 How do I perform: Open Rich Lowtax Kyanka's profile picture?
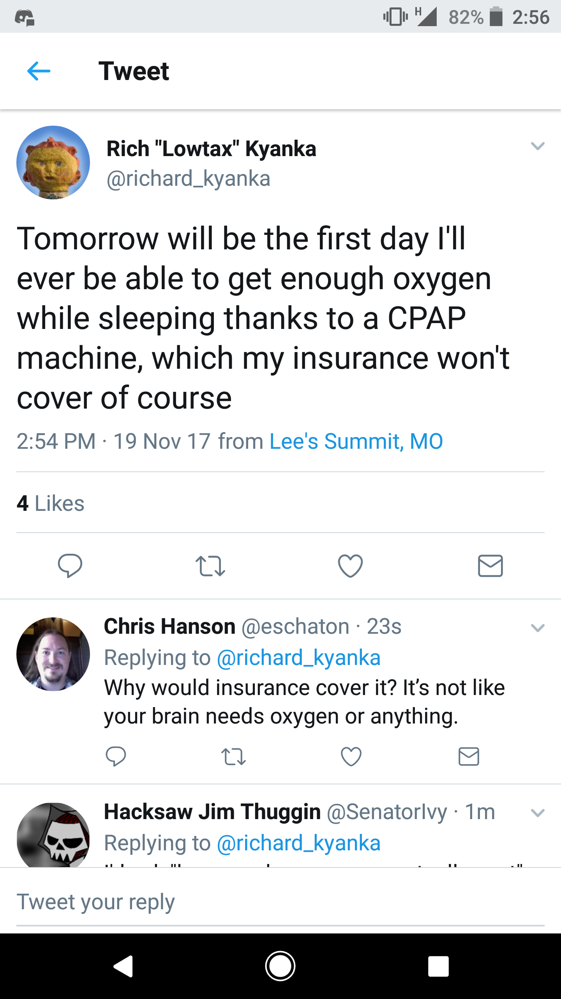[53, 162]
